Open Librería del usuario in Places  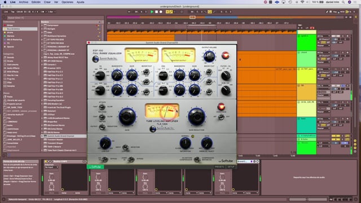point(16,100)
